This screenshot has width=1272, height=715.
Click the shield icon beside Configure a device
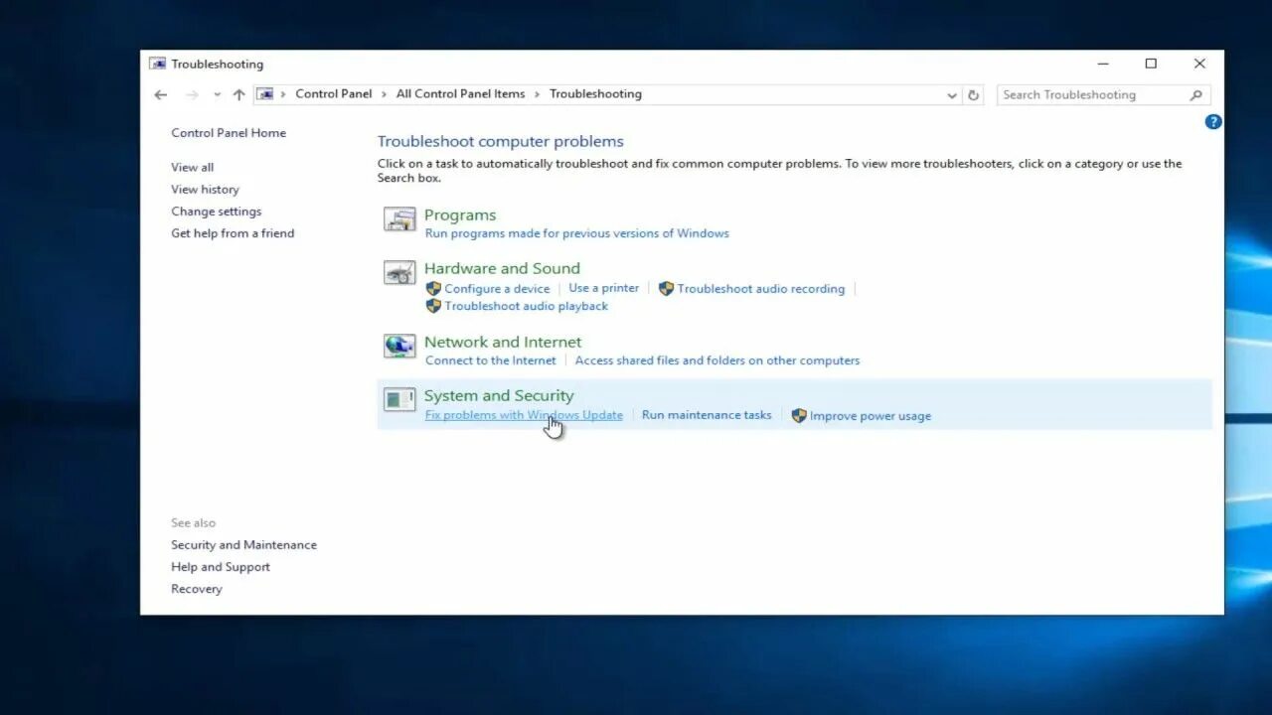tap(433, 289)
